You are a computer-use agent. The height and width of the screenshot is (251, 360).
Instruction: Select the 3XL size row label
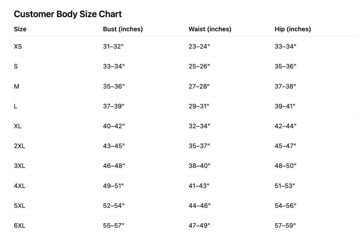(x=20, y=166)
